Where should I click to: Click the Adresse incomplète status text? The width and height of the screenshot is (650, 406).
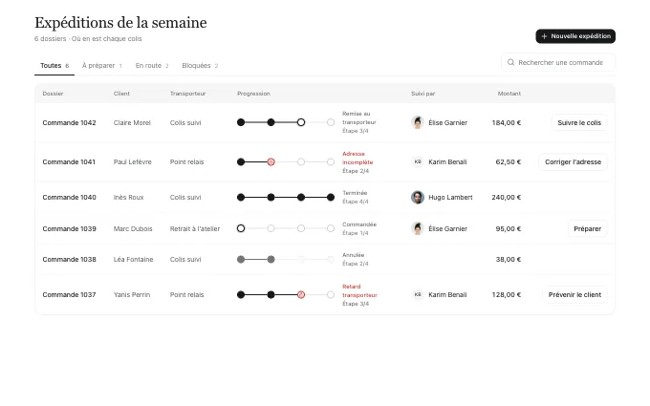[x=357, y=158]
